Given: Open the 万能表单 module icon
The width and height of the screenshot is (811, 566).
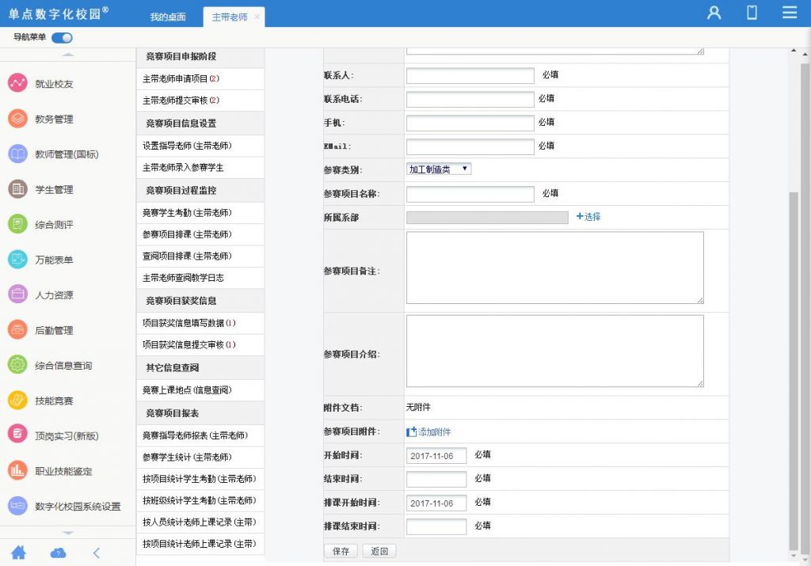Looking at the screenshot, I should (17, 259).
